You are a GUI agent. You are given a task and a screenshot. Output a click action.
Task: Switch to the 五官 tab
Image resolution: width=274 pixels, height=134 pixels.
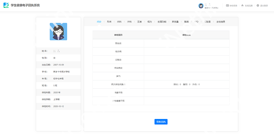139,22
